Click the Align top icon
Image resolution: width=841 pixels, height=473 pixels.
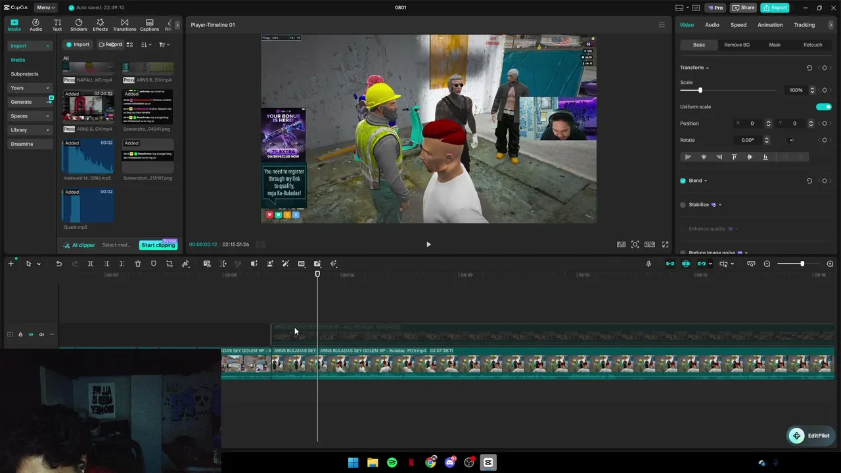pyautogui.click(x=734, y=157)
